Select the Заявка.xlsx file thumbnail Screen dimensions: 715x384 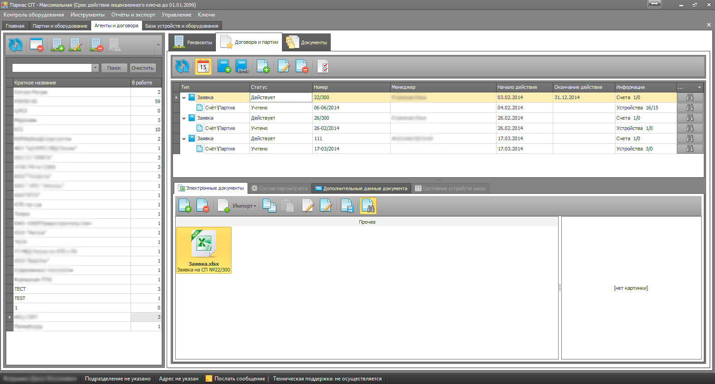(x=204, y=250)
